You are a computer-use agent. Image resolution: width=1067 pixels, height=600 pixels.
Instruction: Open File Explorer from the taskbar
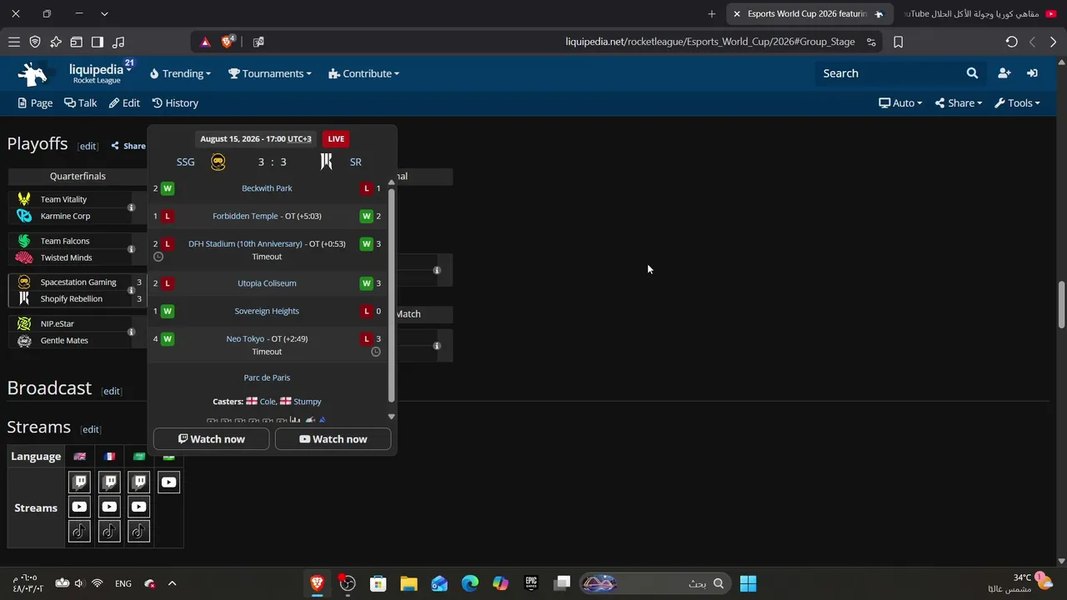(x=408, y=583)
